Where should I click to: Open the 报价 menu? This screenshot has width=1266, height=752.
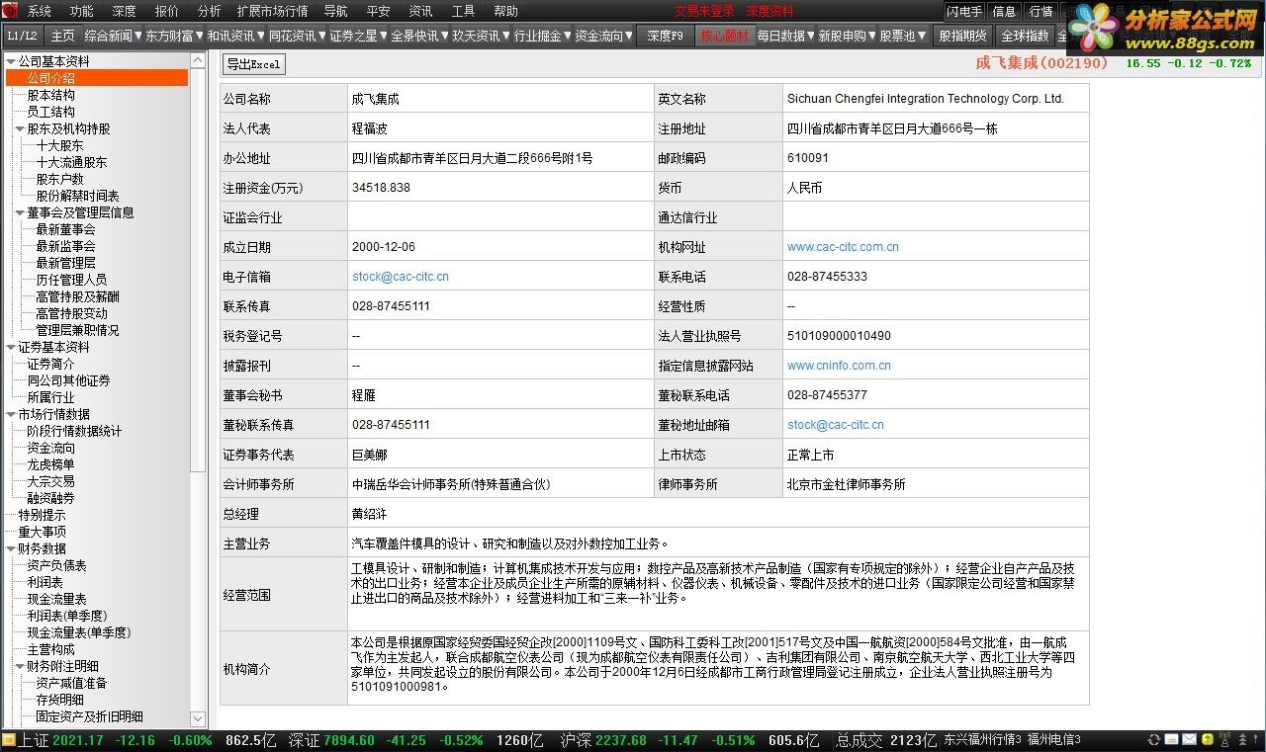click(x=167, y=11)
